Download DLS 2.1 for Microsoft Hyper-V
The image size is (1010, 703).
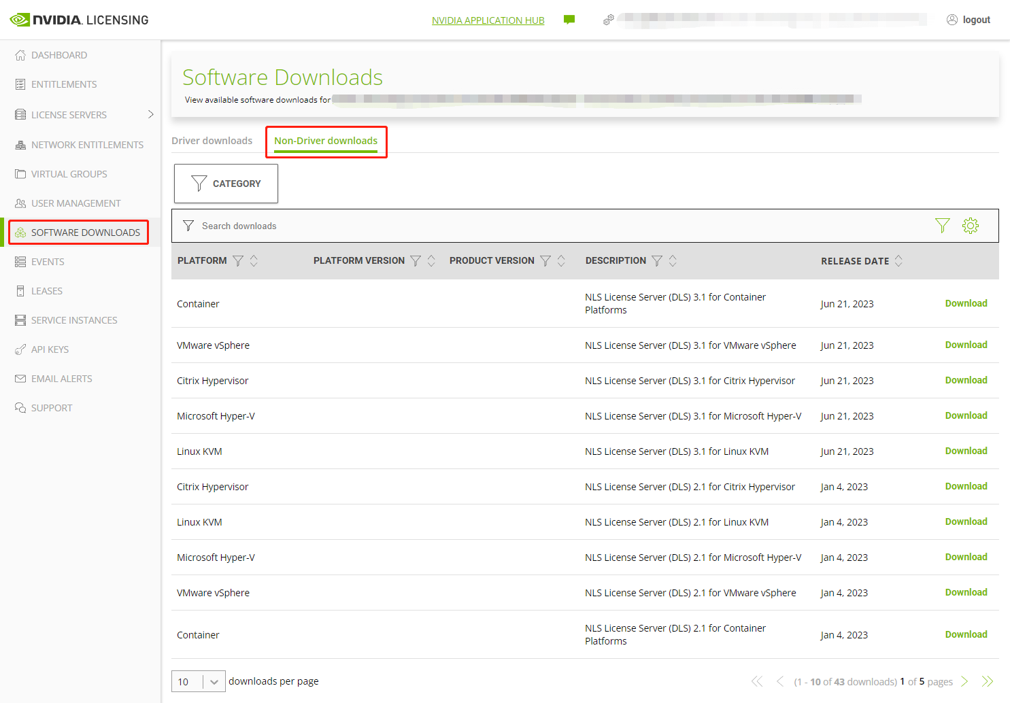pos(966,557)
